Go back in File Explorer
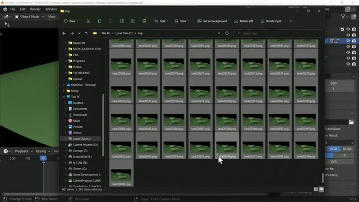This screenshot has width=359, height=202. [x=64, y=33]
